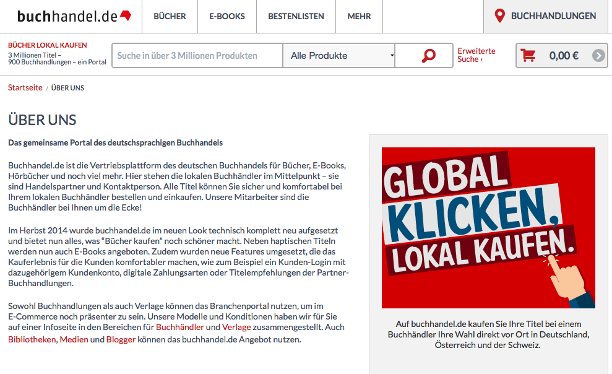Open the Bibliotheken link

(32, 339)
